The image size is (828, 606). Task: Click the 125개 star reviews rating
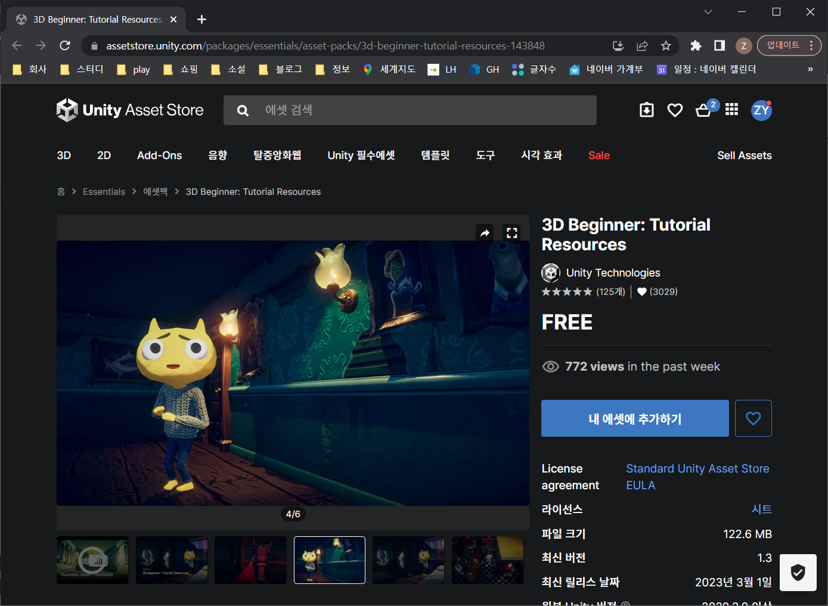point(584,292)
